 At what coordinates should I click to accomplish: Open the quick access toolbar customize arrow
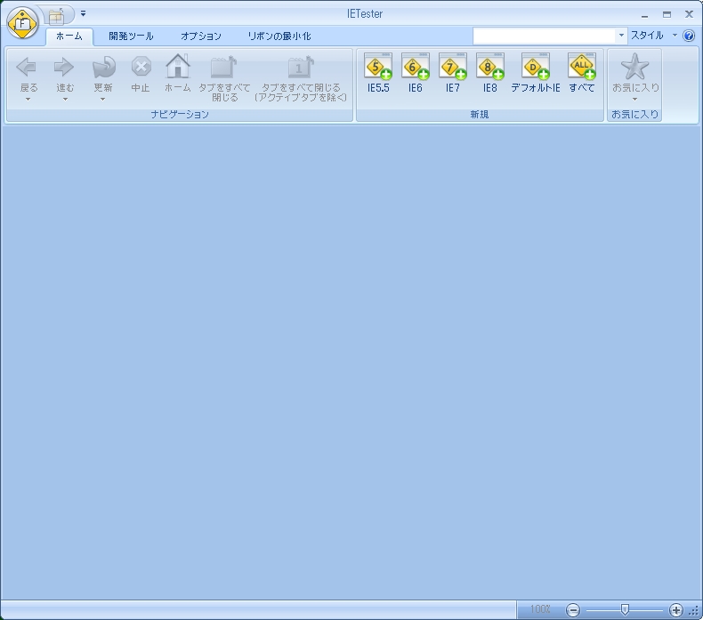point(83,14)
